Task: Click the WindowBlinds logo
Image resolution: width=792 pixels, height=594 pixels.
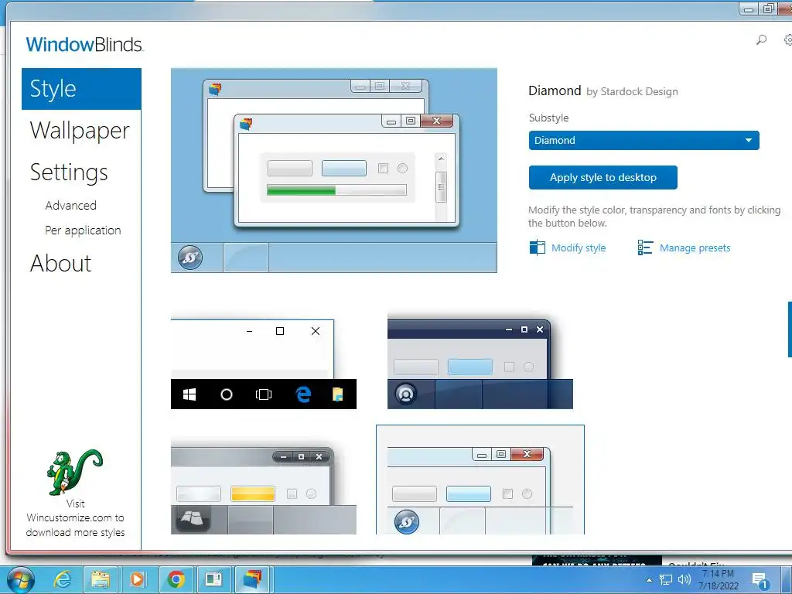Action: coord(84,44)
